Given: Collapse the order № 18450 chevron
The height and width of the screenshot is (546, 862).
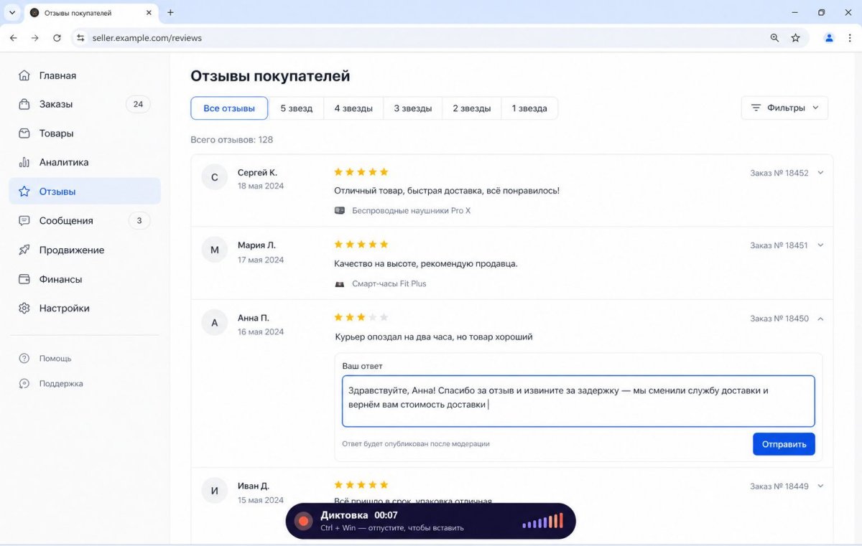Looking at the screenshot, I should tap(820, 318).
